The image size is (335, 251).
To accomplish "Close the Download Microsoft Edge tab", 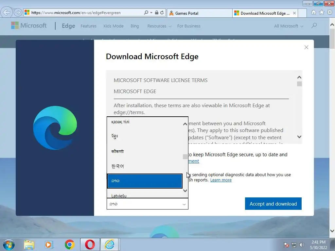I will 294,13.
